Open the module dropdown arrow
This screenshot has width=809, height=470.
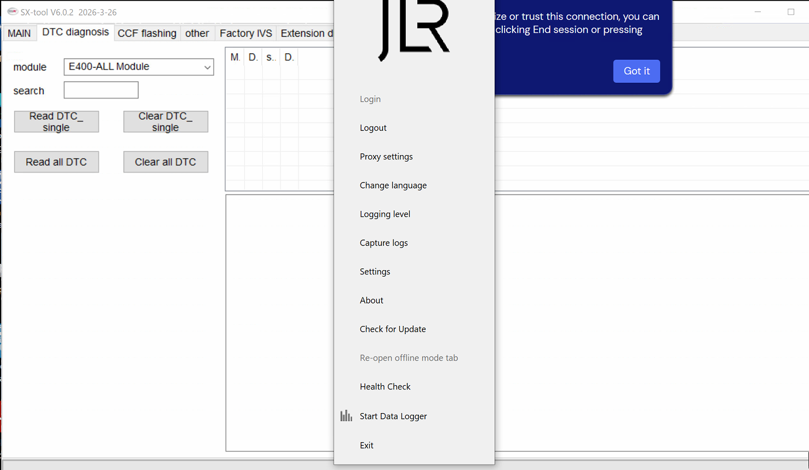pyautogui.click(x=207, y=67)
